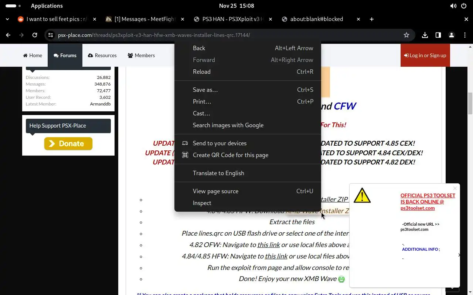The width and height of the screenshot is (473, 295).
Task: Click the workspace overview pill icon
Action: pos(13,6)
